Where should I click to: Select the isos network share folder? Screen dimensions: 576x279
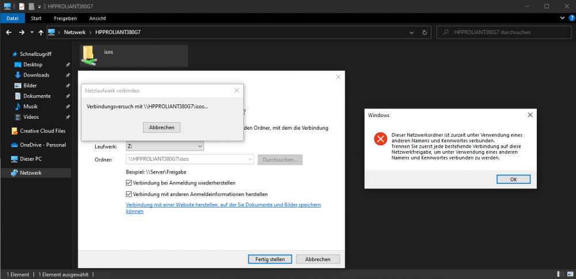[x=134, y=56]
